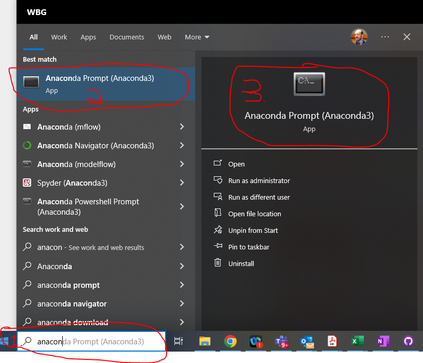Click the Task View icon
Viewport: 423px width, 363px height.
point(178,341)
